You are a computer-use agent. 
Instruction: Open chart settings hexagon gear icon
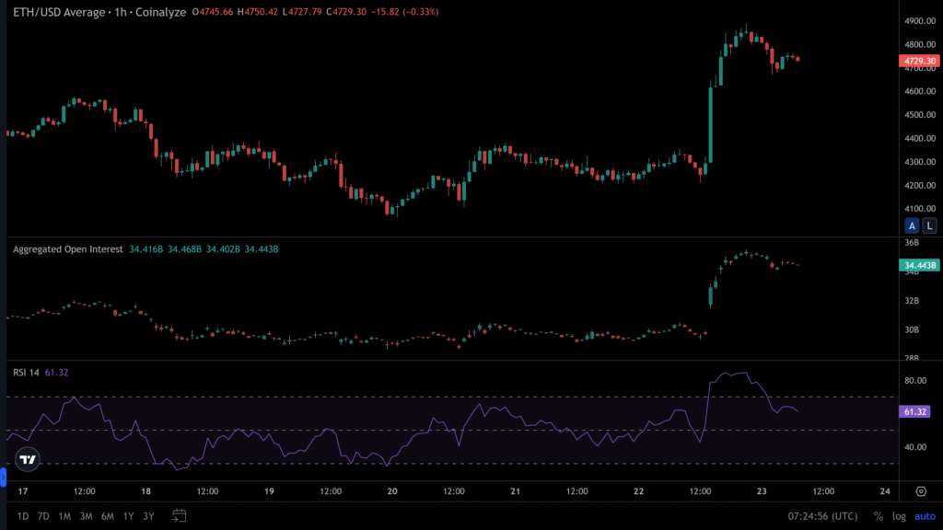click(920, 491)
